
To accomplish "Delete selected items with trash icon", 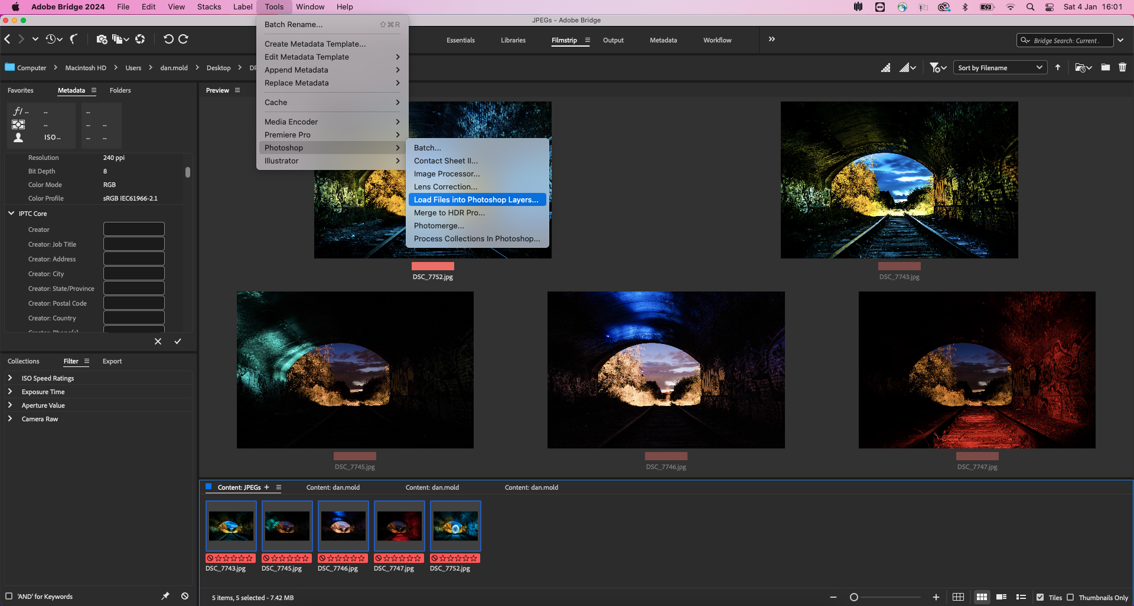I will [x=1122, y=67].
